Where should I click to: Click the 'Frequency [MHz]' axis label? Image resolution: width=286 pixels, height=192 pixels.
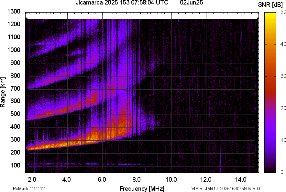tap(142, 188)
